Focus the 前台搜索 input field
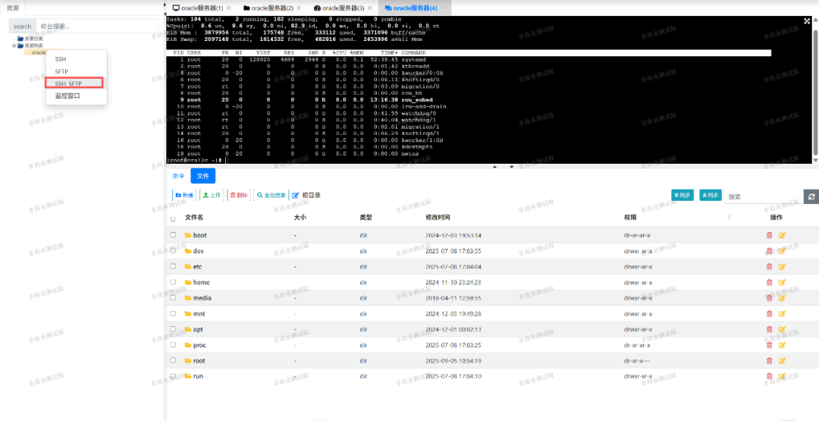 pyautogui.click(x=96, y=26)
